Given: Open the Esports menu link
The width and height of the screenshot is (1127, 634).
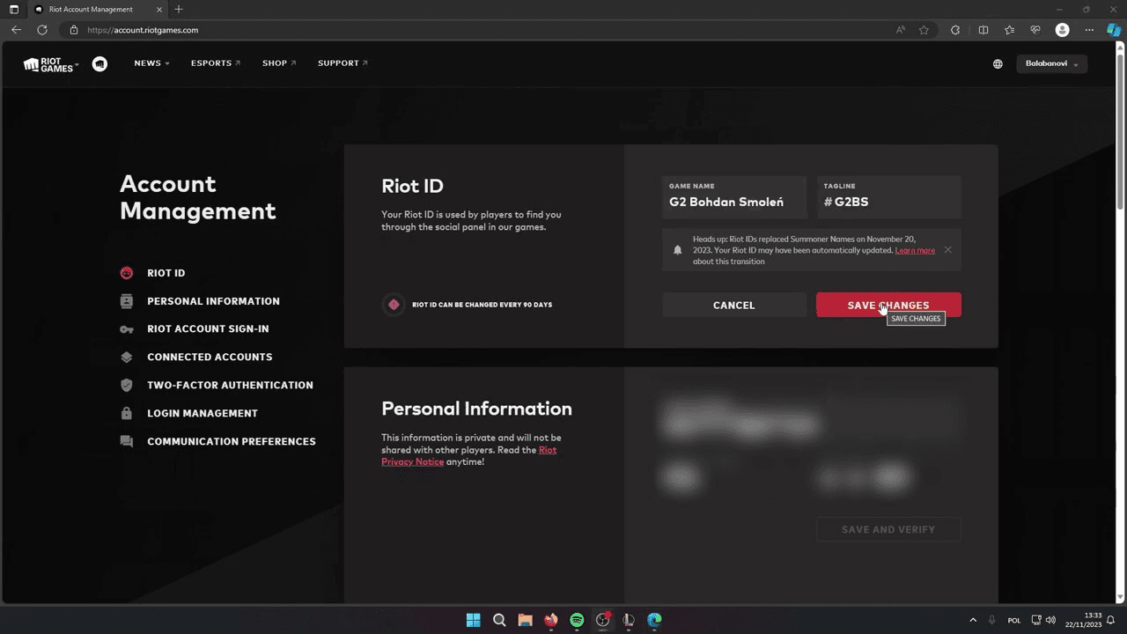Looking at the screenshot, I should pyautogui.click(x=215, y=63).
